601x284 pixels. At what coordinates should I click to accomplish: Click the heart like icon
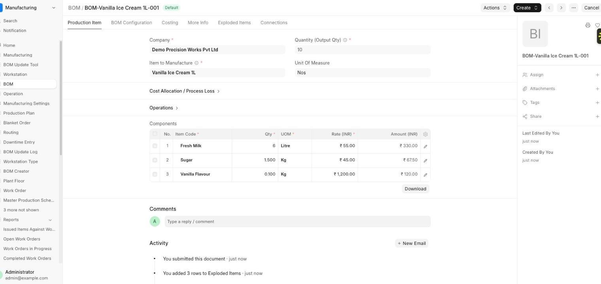(x=597, y=25)
